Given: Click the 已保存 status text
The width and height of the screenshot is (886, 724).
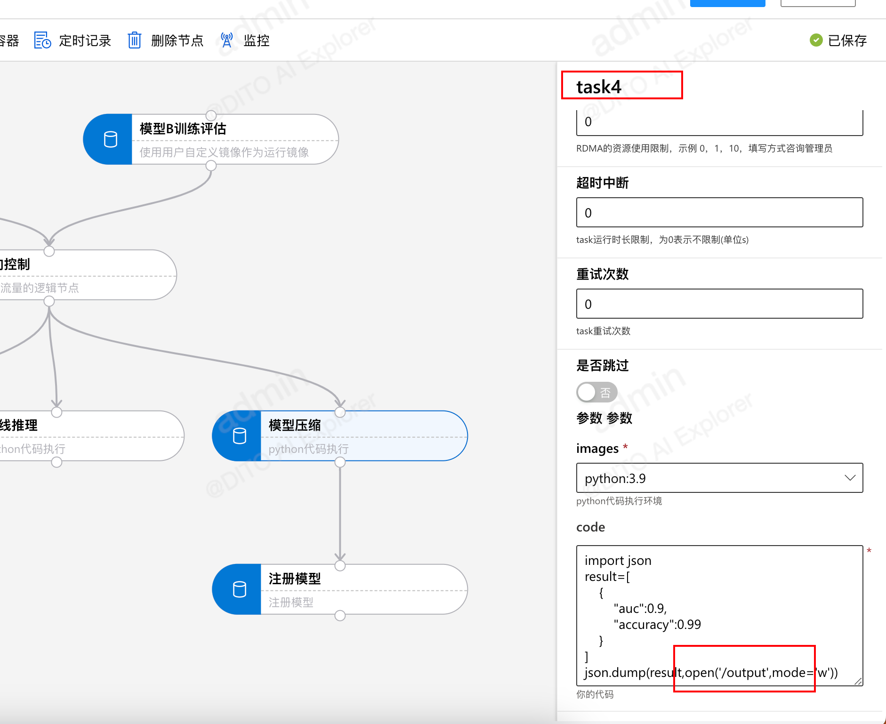Looking at the screenshot, I should click(x=847, y=40).
